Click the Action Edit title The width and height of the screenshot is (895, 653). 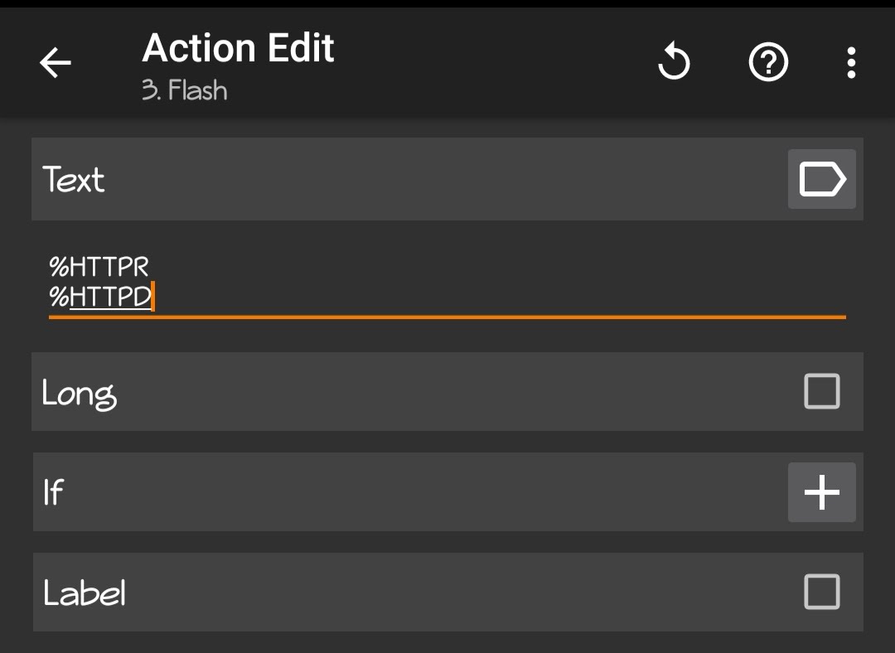(238, 48)
